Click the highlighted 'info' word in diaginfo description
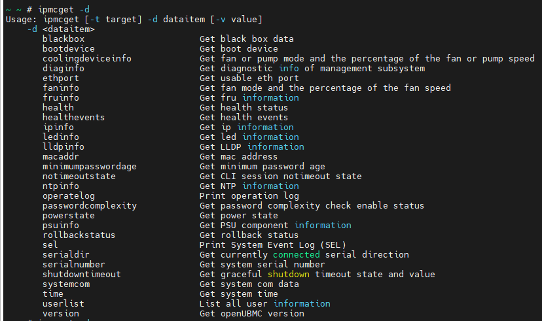This screenshot has width=542, height=321. [x=289, y=69]
